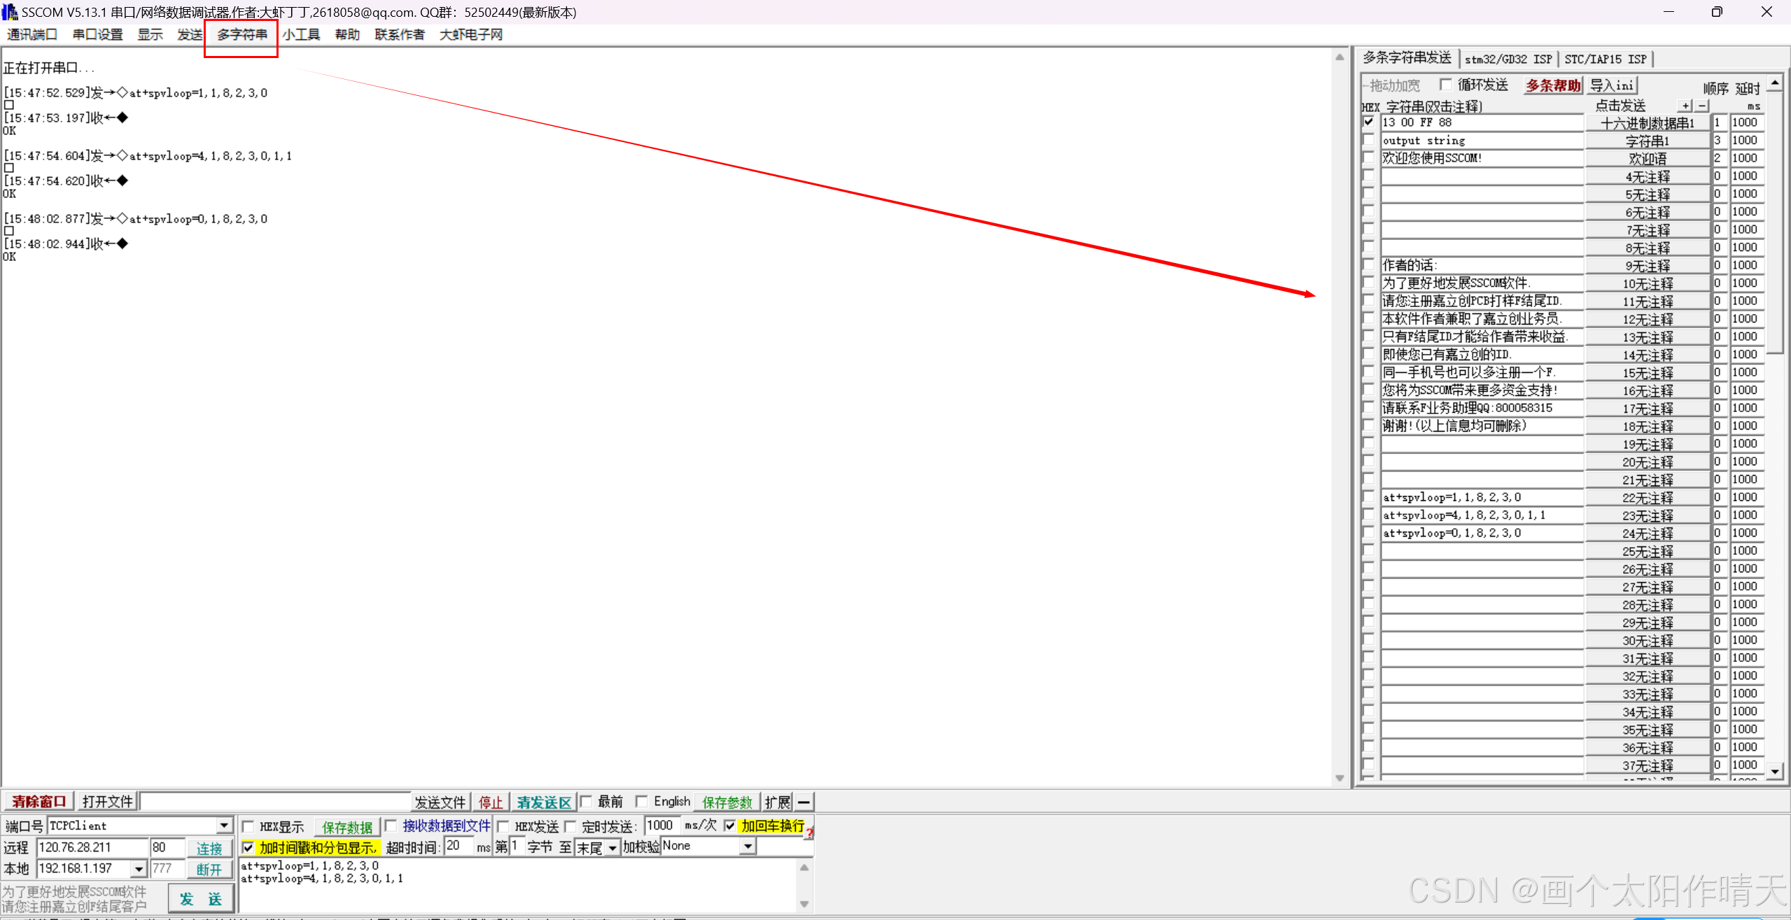1791x920 pixels.
Task: Click send-box scroll up arrow
Action: pos(804,868)
